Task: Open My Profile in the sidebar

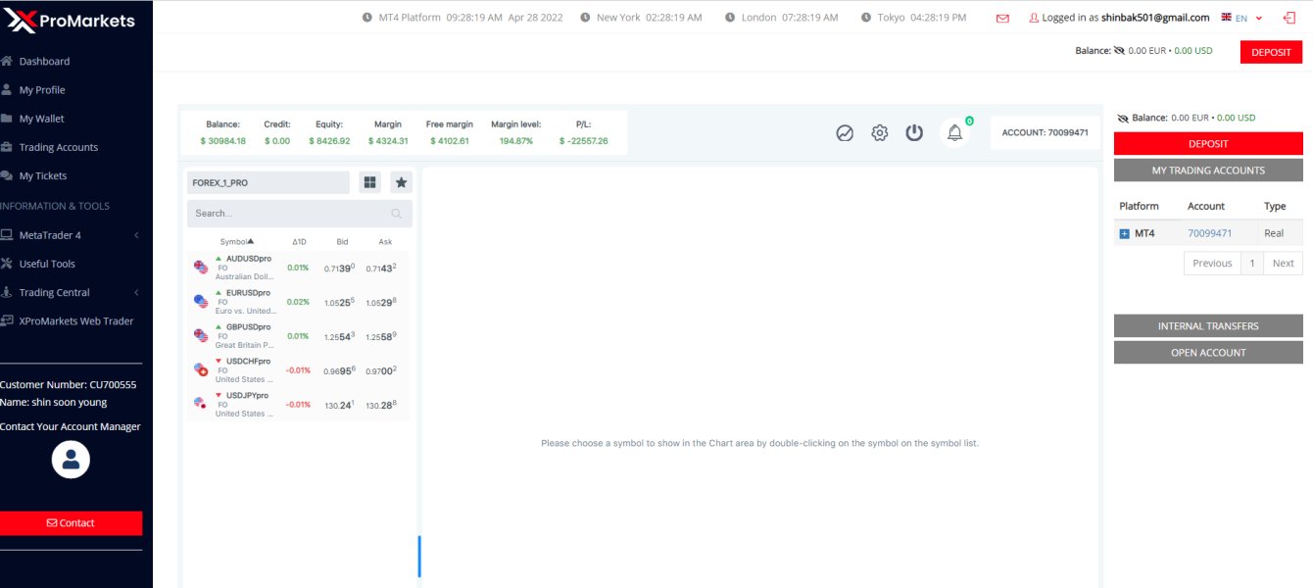Action: [42, 90]
